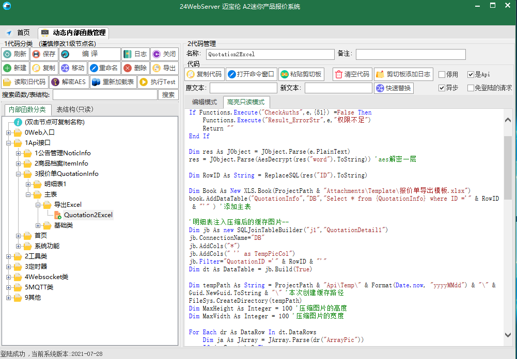
Task: Click 打开命令窗口 button
Action: pyautogui.click(x=251, y=74)
